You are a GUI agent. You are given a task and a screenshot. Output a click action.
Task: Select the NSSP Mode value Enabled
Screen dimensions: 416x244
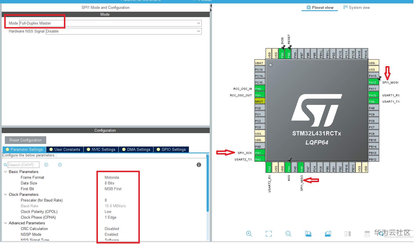tap(111, 234)
